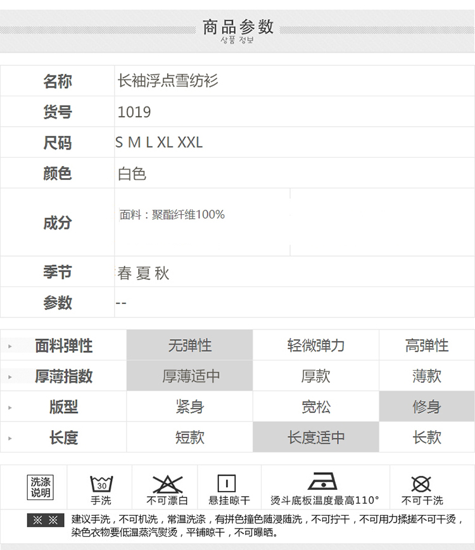Click the 宽松 fit option
Viewport: 475px width, 550px height.
315,407
